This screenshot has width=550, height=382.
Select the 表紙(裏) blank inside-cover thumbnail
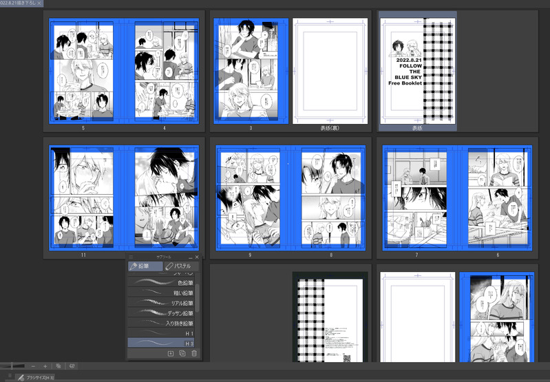(330, 71)
